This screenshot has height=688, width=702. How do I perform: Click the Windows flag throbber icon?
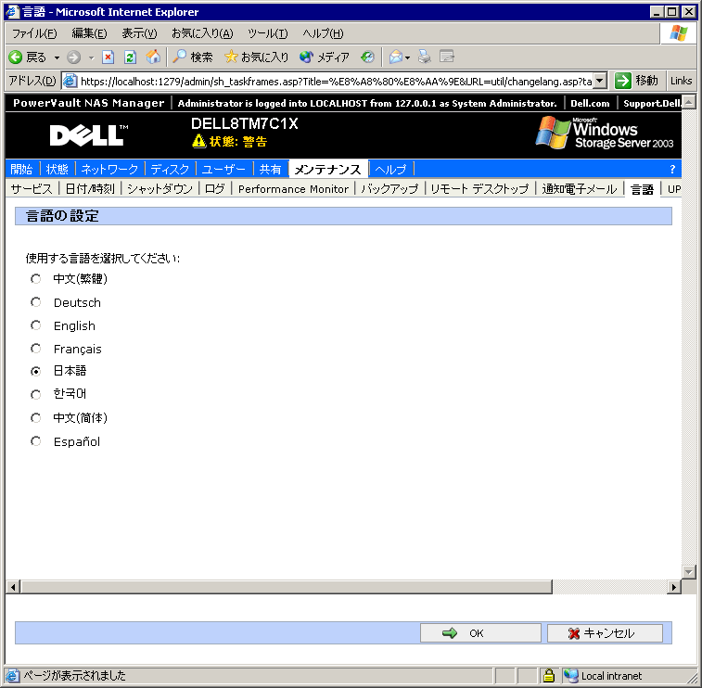point(678,33)
